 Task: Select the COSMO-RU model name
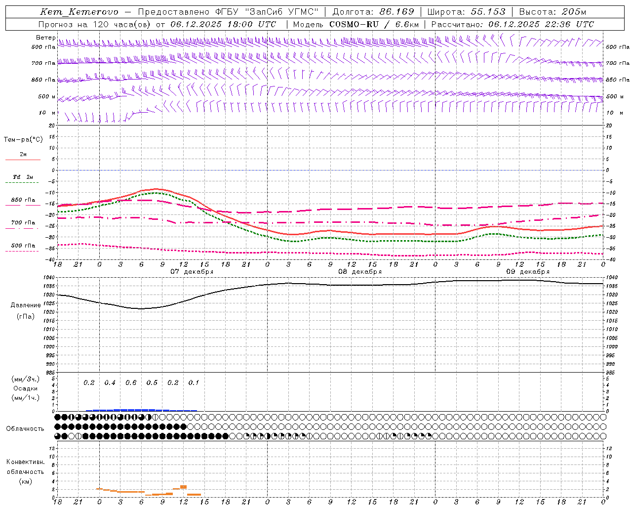point(350,24)
